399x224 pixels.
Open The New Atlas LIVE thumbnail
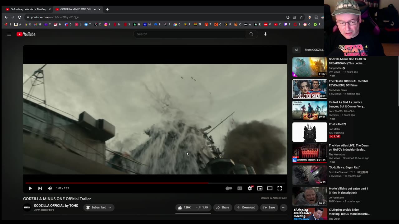(x=310, y=153)
